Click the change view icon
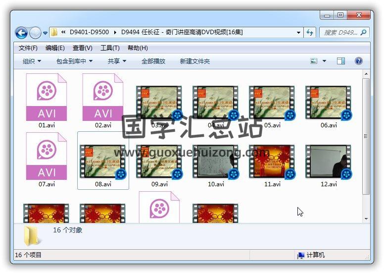This screenshot has height=274, width=384. [314, 61]
